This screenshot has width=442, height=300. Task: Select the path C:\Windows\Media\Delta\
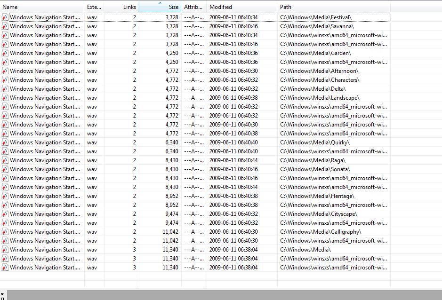point(313,89)
